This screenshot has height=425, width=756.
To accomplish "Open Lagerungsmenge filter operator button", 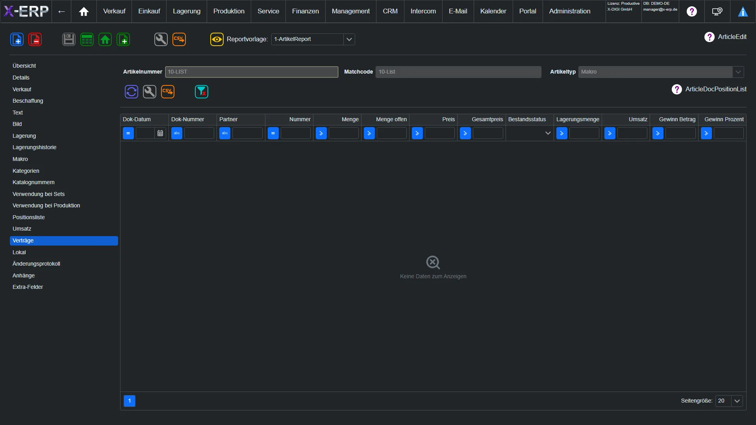I will (x=562, y=133).
